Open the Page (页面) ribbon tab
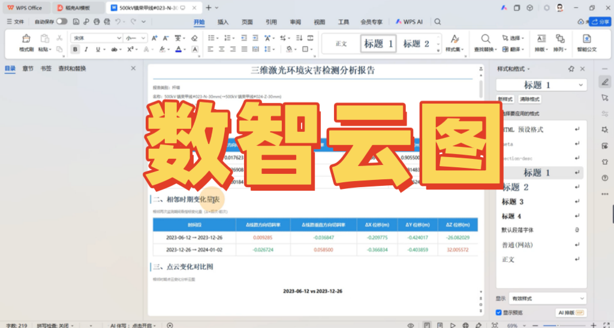Image resolution: width=614 pixels, height=328 pixels. pyautogui.click(x=247, y=22)
